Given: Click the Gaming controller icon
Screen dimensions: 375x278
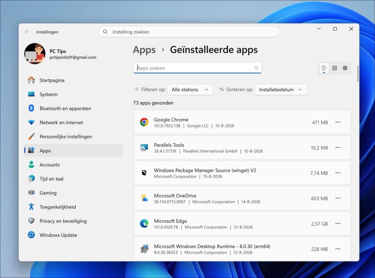Looking at the screenshot, I should tap(31, 193).
